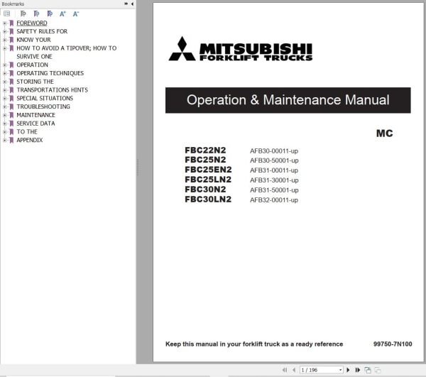Click the first gray bookmark toolbar icon

(x=23, y=13)
